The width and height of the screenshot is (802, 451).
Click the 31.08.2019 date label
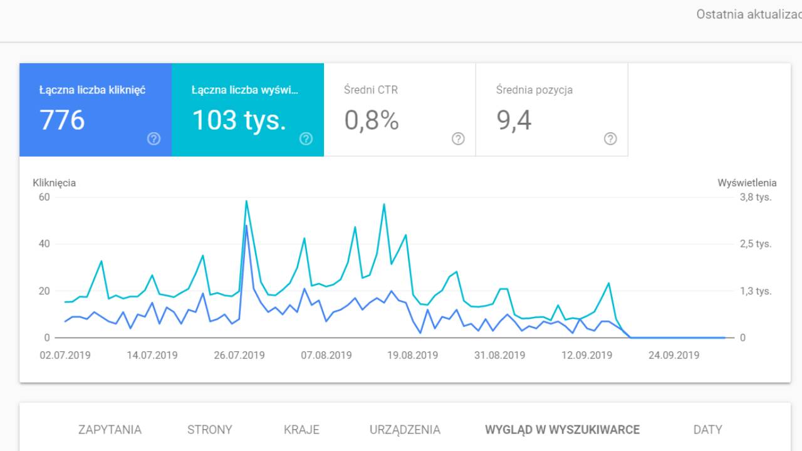tap(499, 355)
